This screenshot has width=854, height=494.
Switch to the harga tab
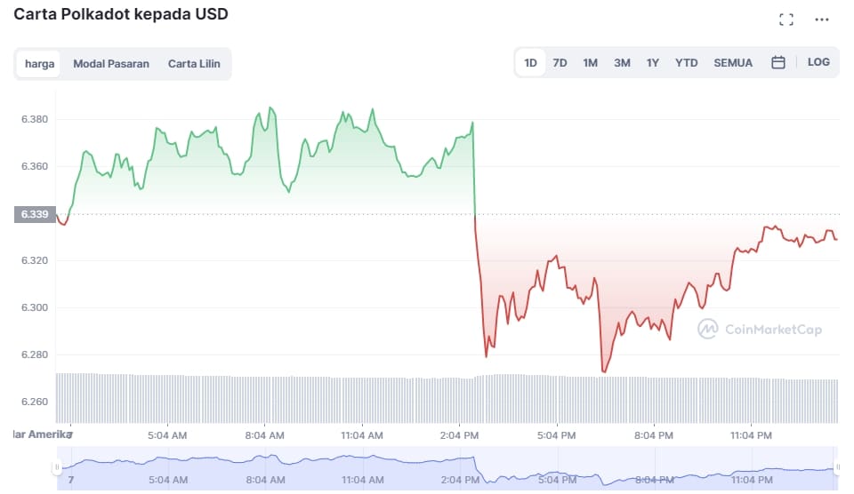pyautogui.click(x=39, y=64)
